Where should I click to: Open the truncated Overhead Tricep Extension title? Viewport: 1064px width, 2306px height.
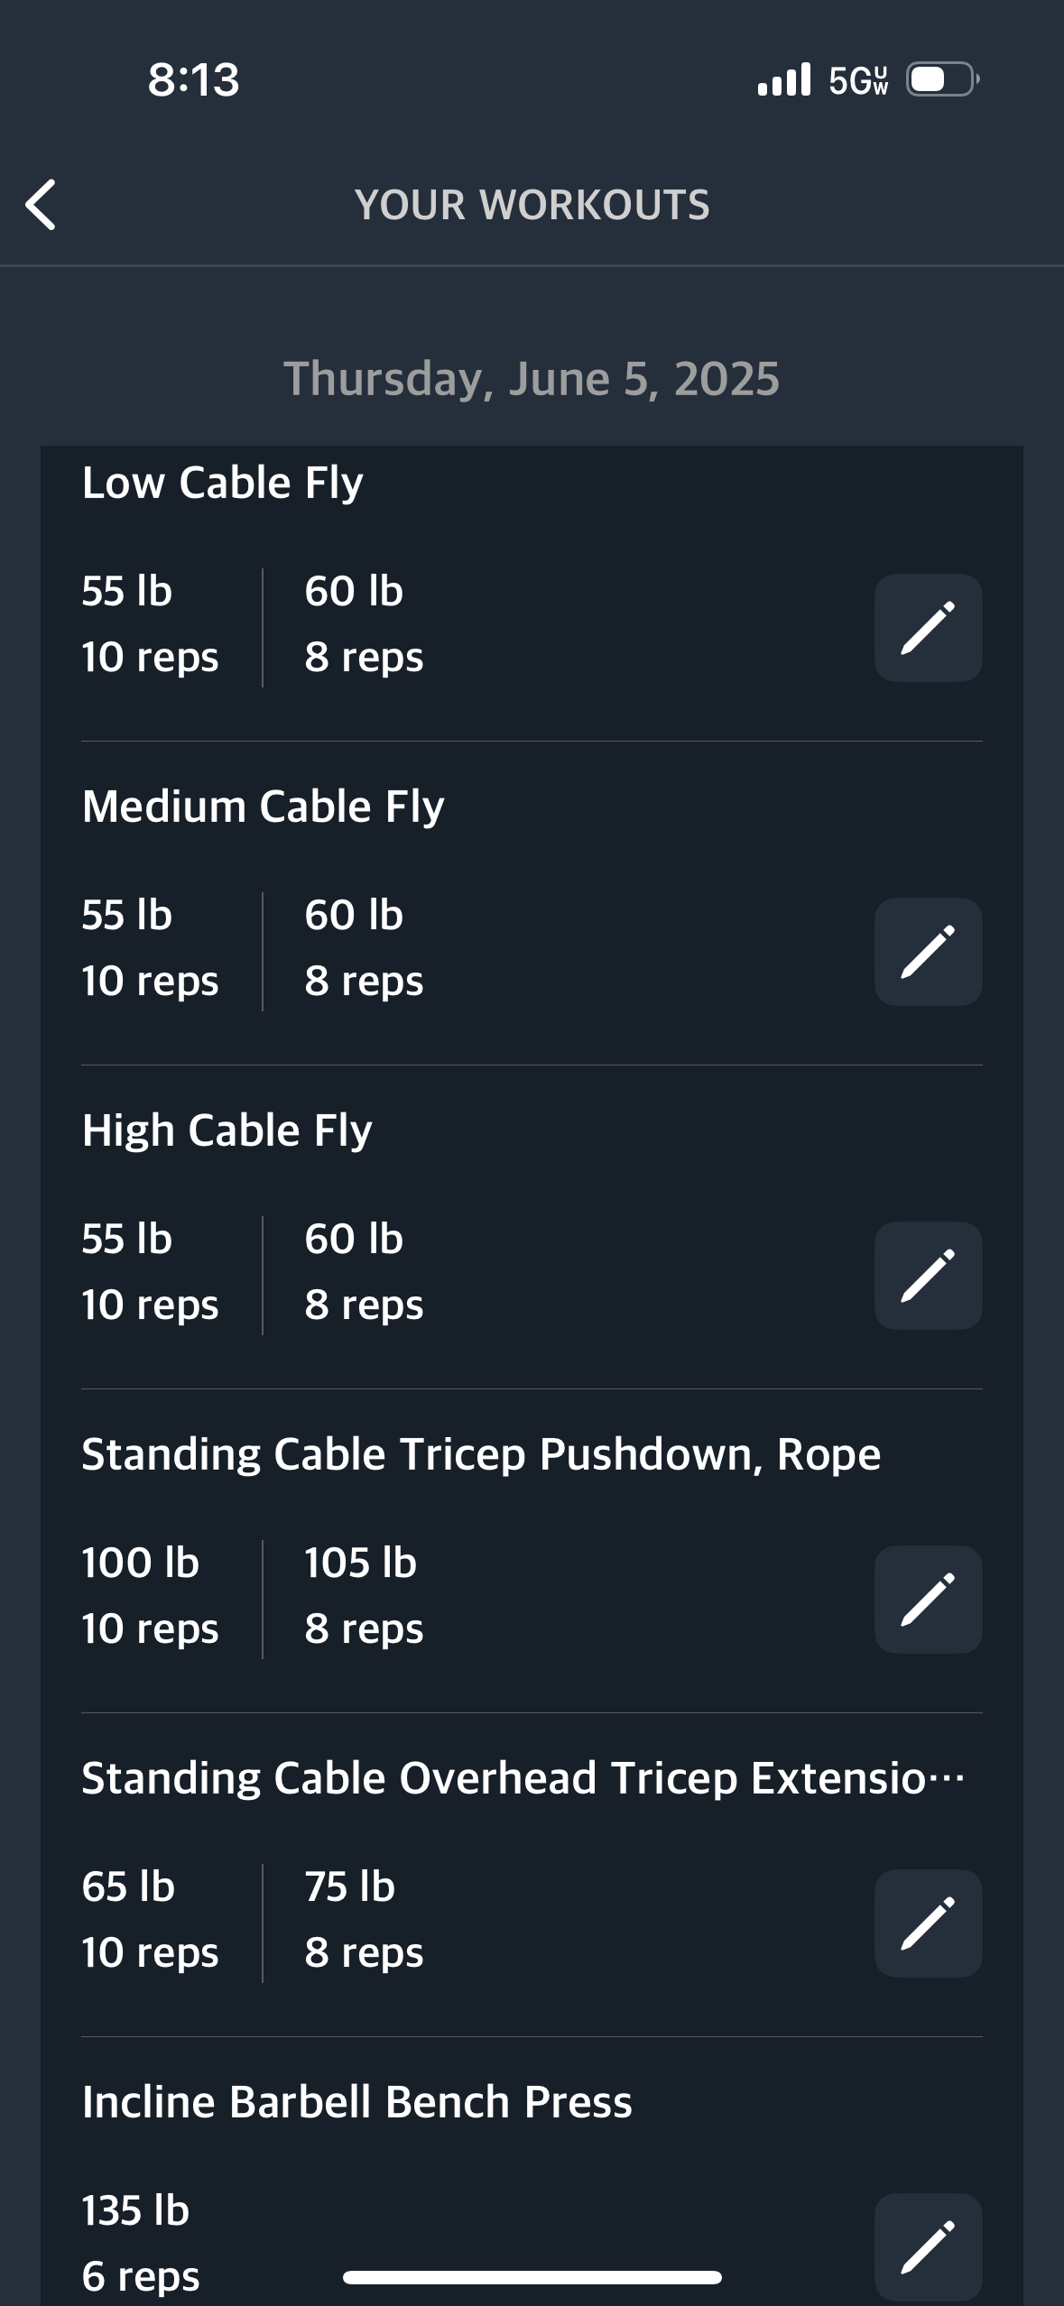[x=523, y=1778]
